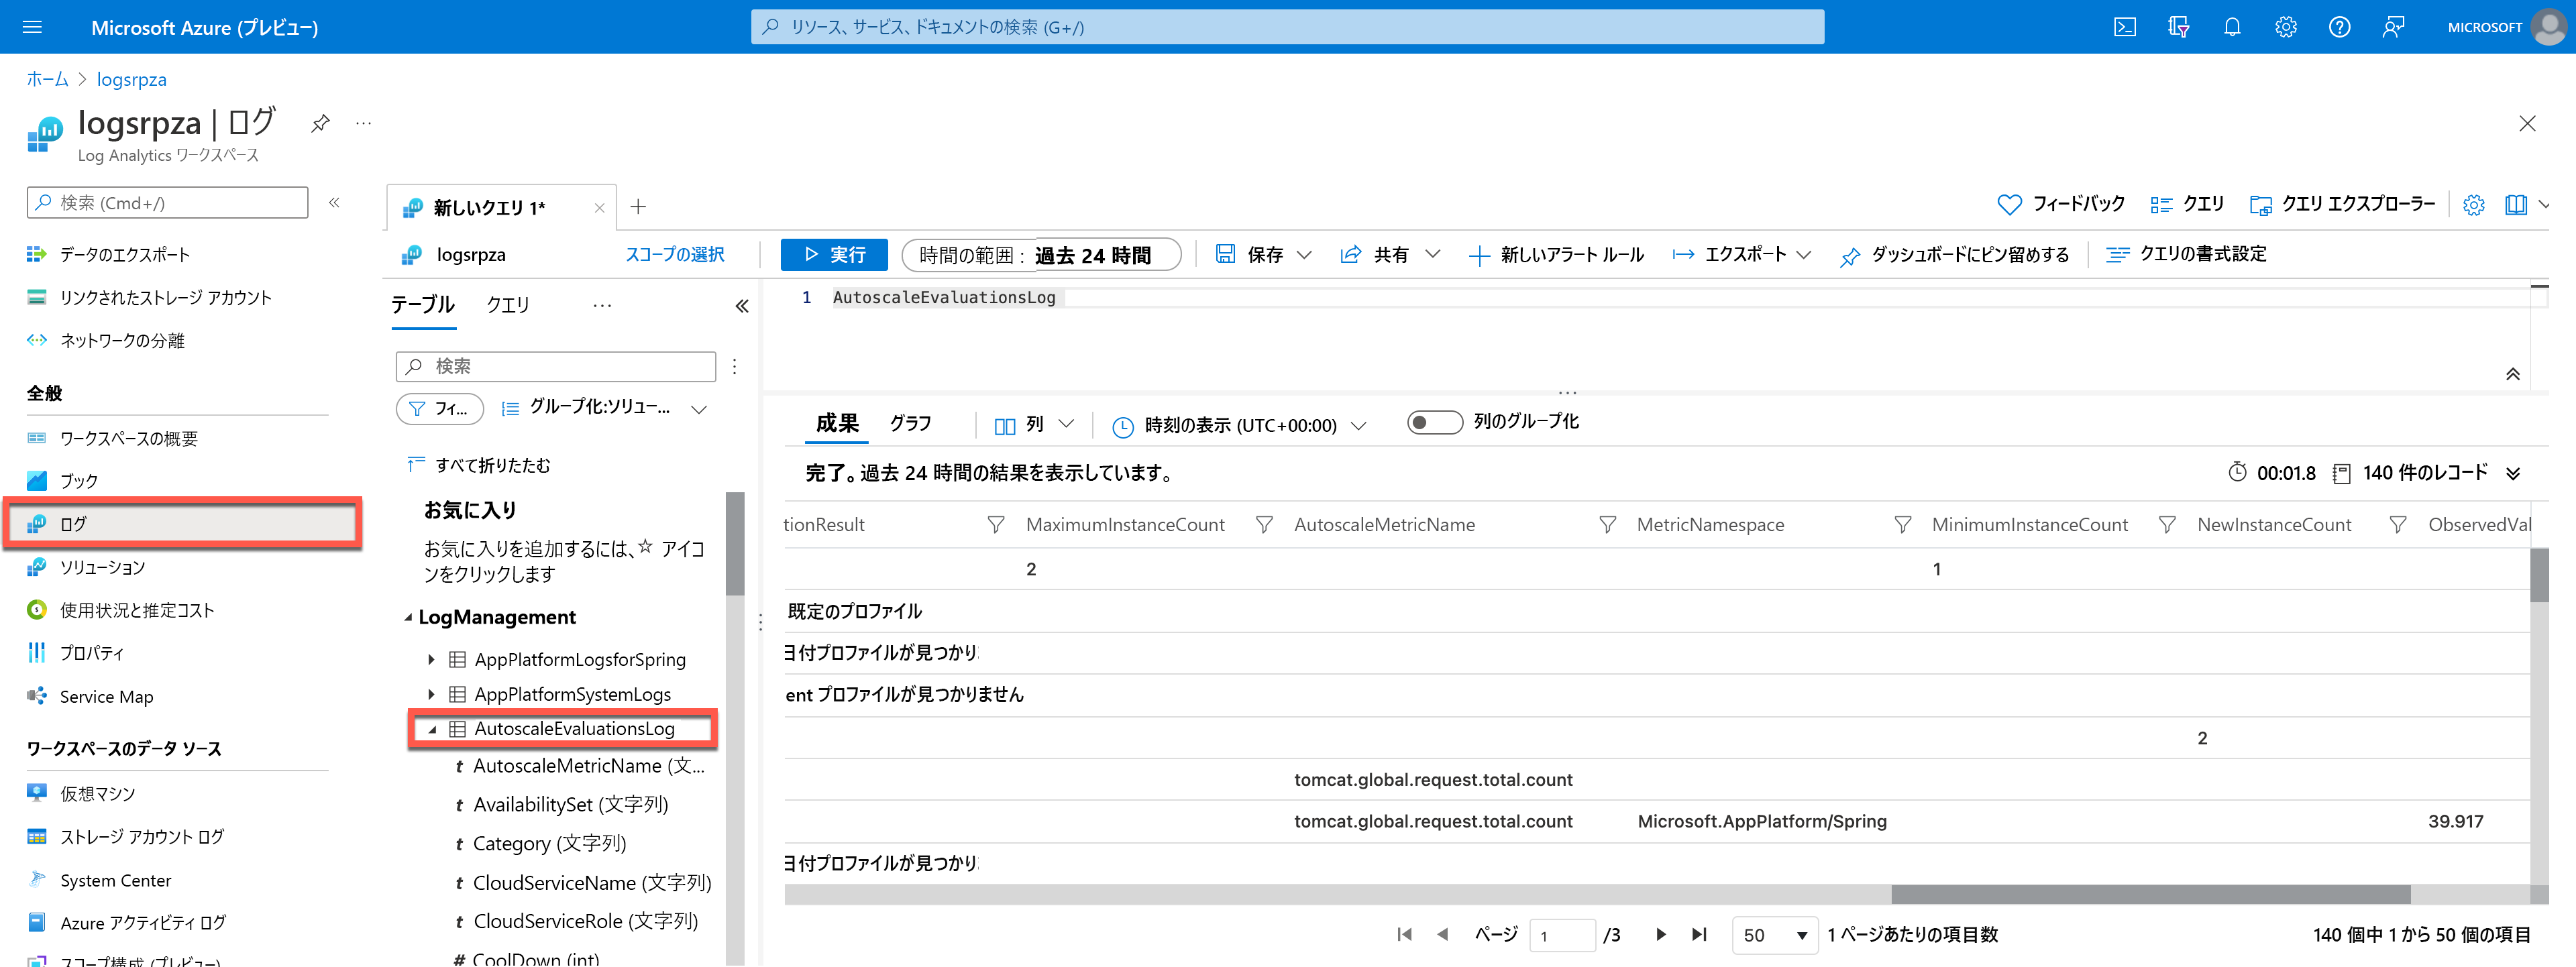Switch to the queries tab in side pane

(x=508, y=305)
